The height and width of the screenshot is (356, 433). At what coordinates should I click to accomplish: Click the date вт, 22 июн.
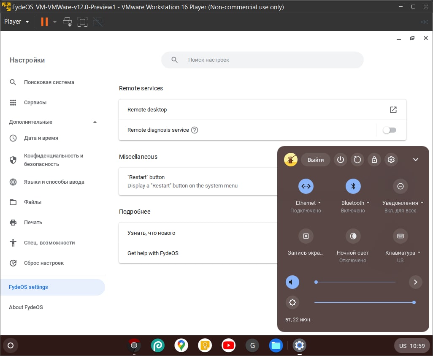(x=298, y=320)
